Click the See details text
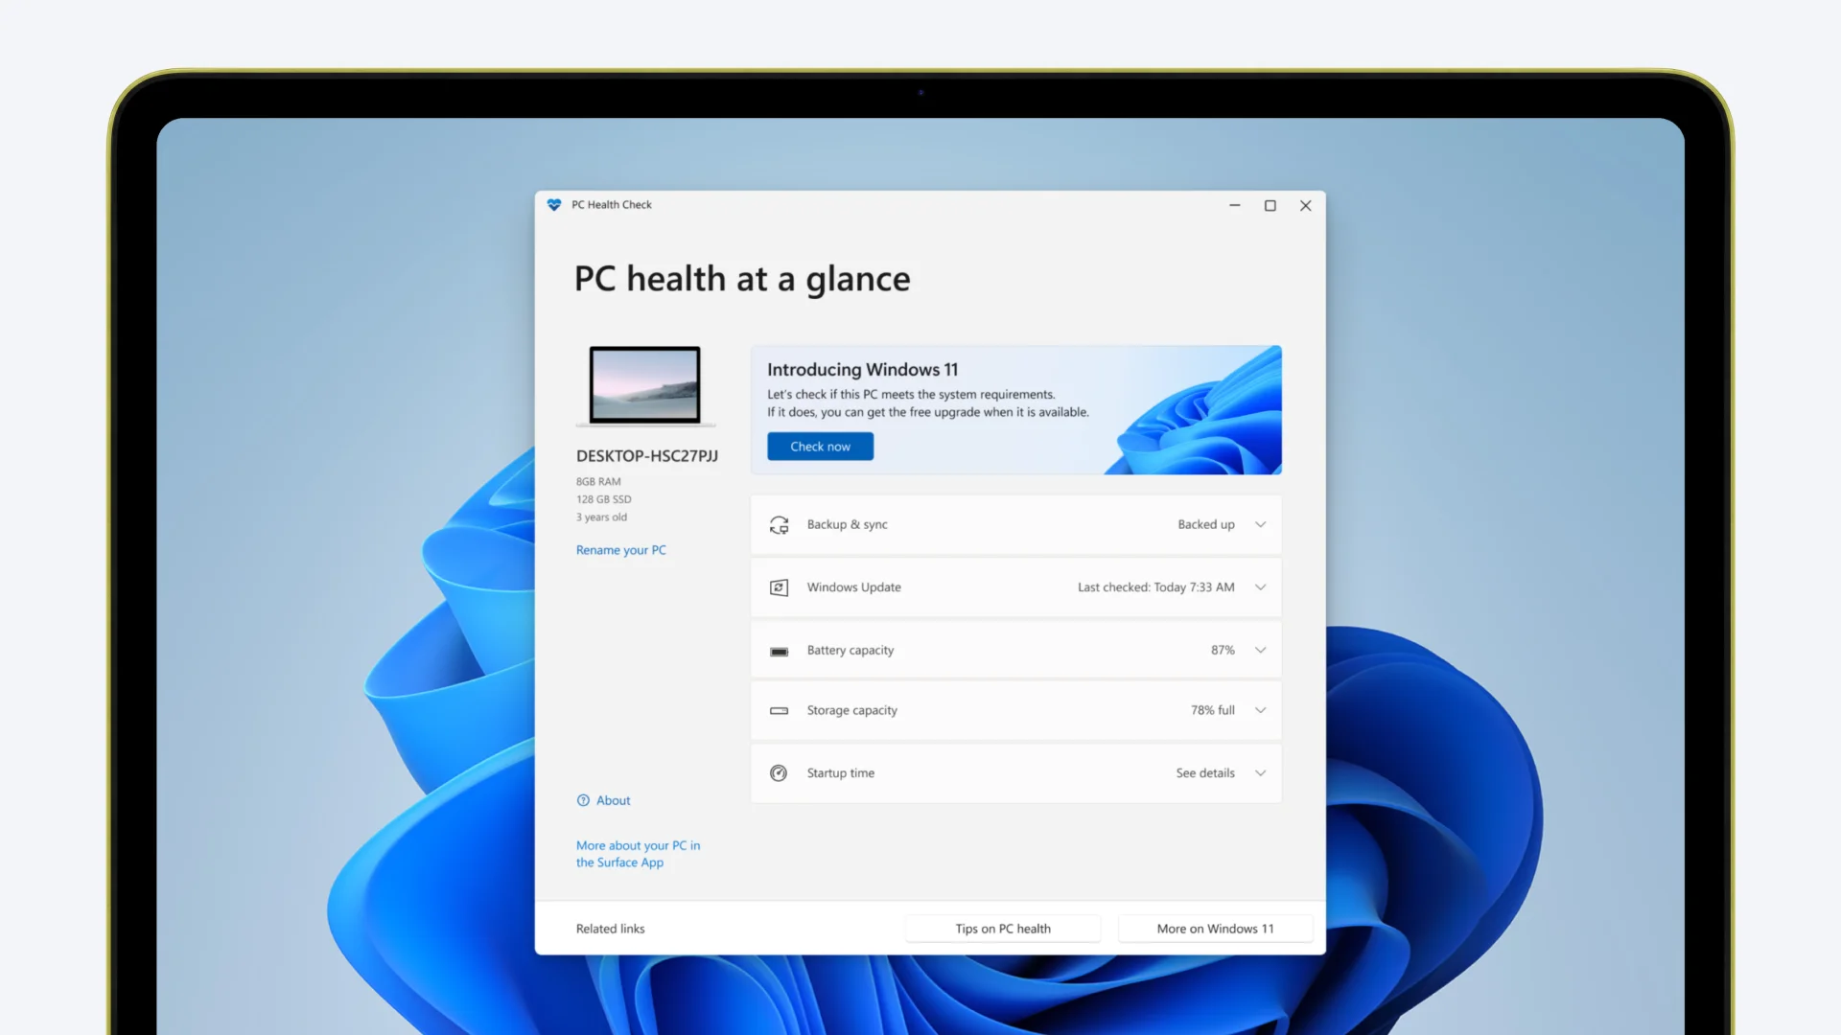 pos(1205,773)
